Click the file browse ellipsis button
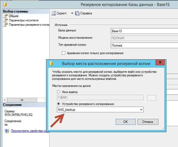 tap(151, 98)
